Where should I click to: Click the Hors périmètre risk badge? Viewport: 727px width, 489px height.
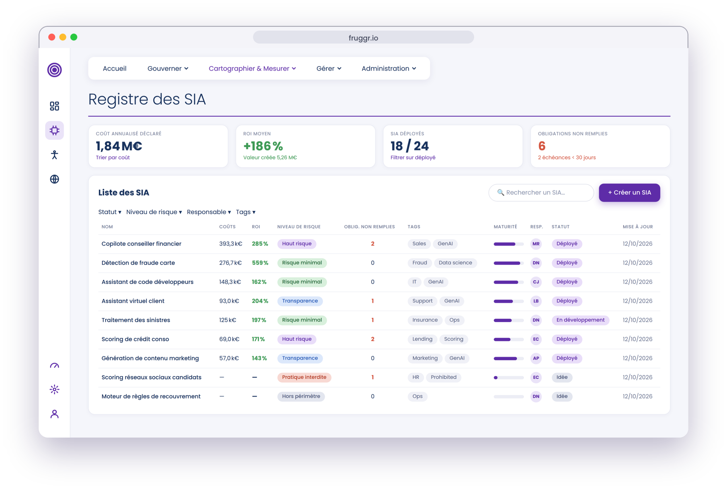pyautogui.click(x=301, y=396)
